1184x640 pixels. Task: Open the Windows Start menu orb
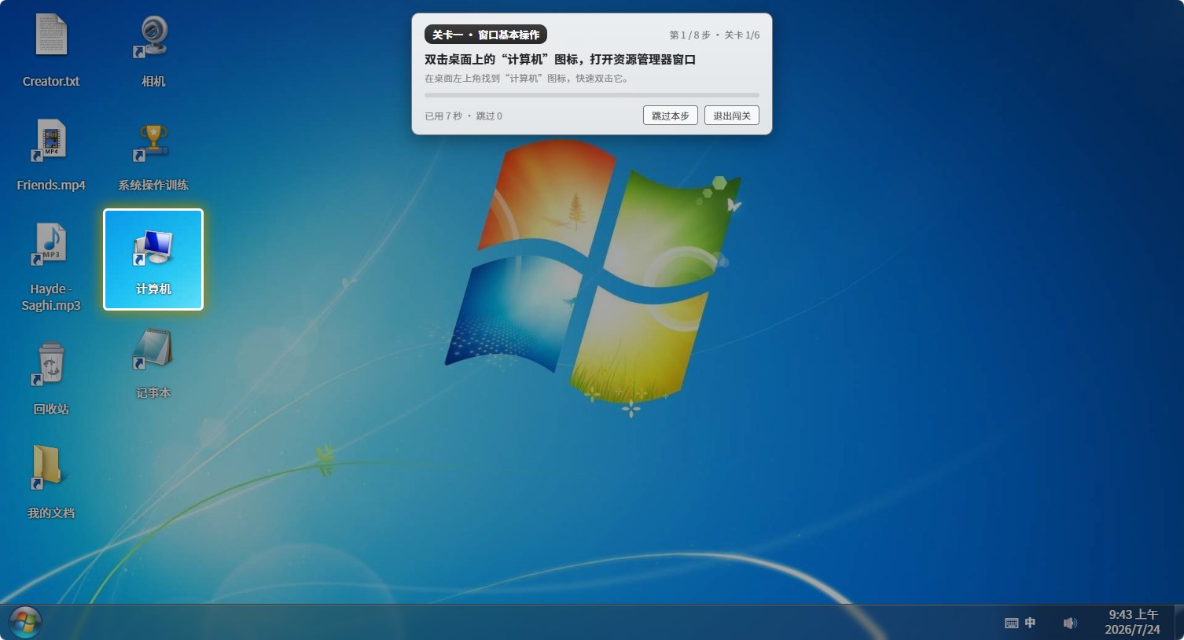tap(25, 623)
